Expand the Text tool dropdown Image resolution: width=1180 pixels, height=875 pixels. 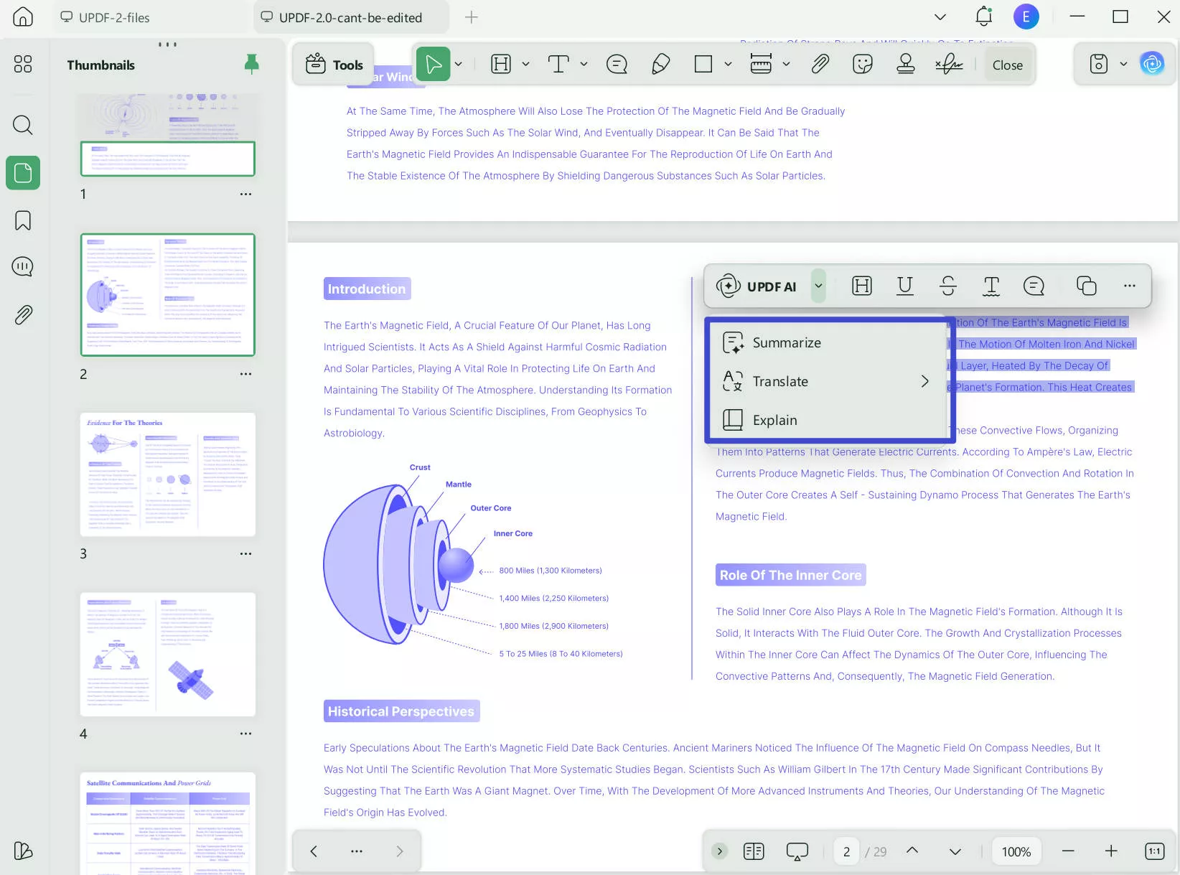[583, 64]
